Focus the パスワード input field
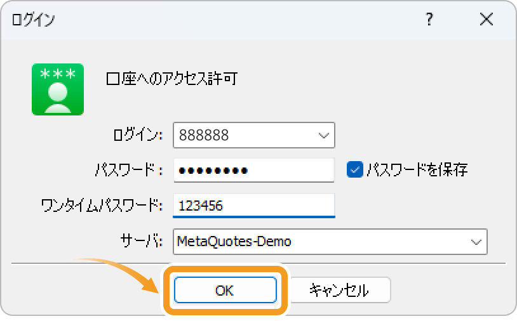 tap(254, 170)
